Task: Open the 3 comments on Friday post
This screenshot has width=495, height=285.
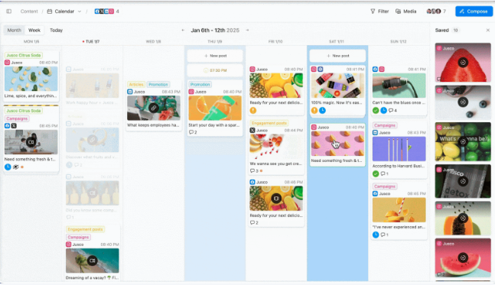Action: 255,171
